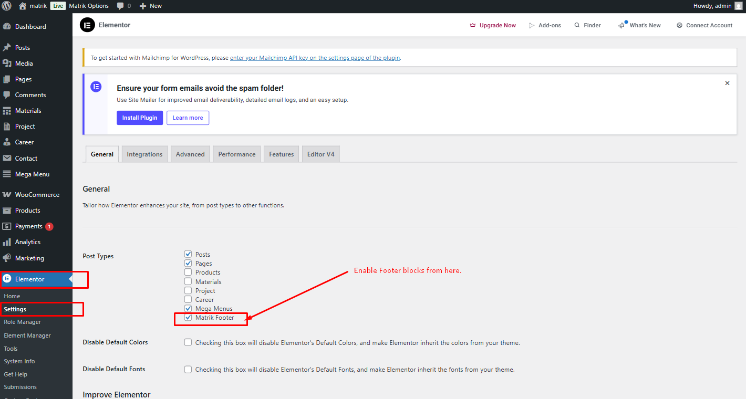Open Role Manager in Elementor submenu
This screenshot has height=399, width=746.
(22, 322)
